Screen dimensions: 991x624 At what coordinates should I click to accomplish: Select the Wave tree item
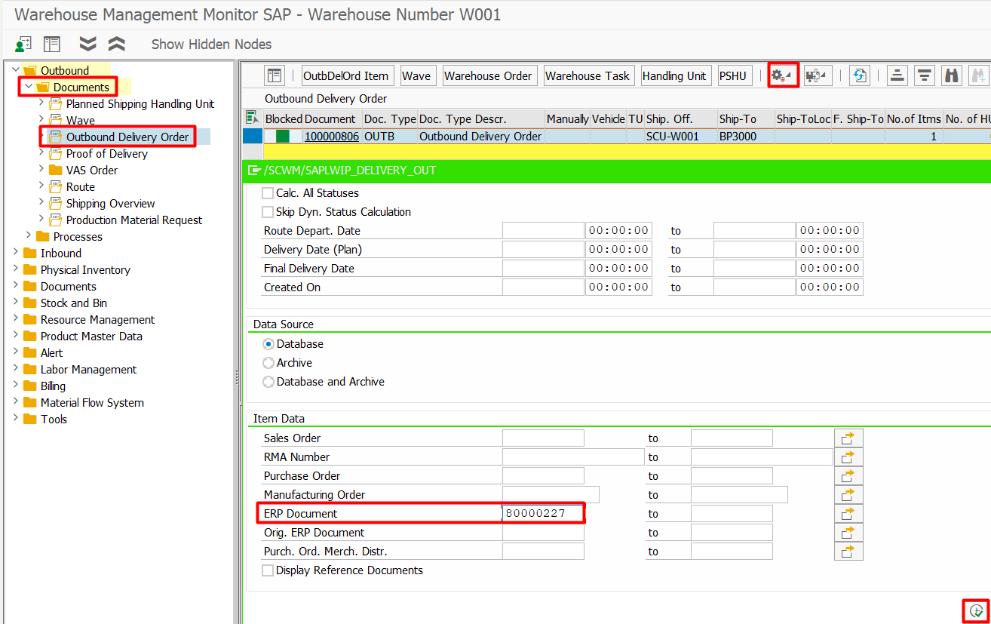(81, 121)
